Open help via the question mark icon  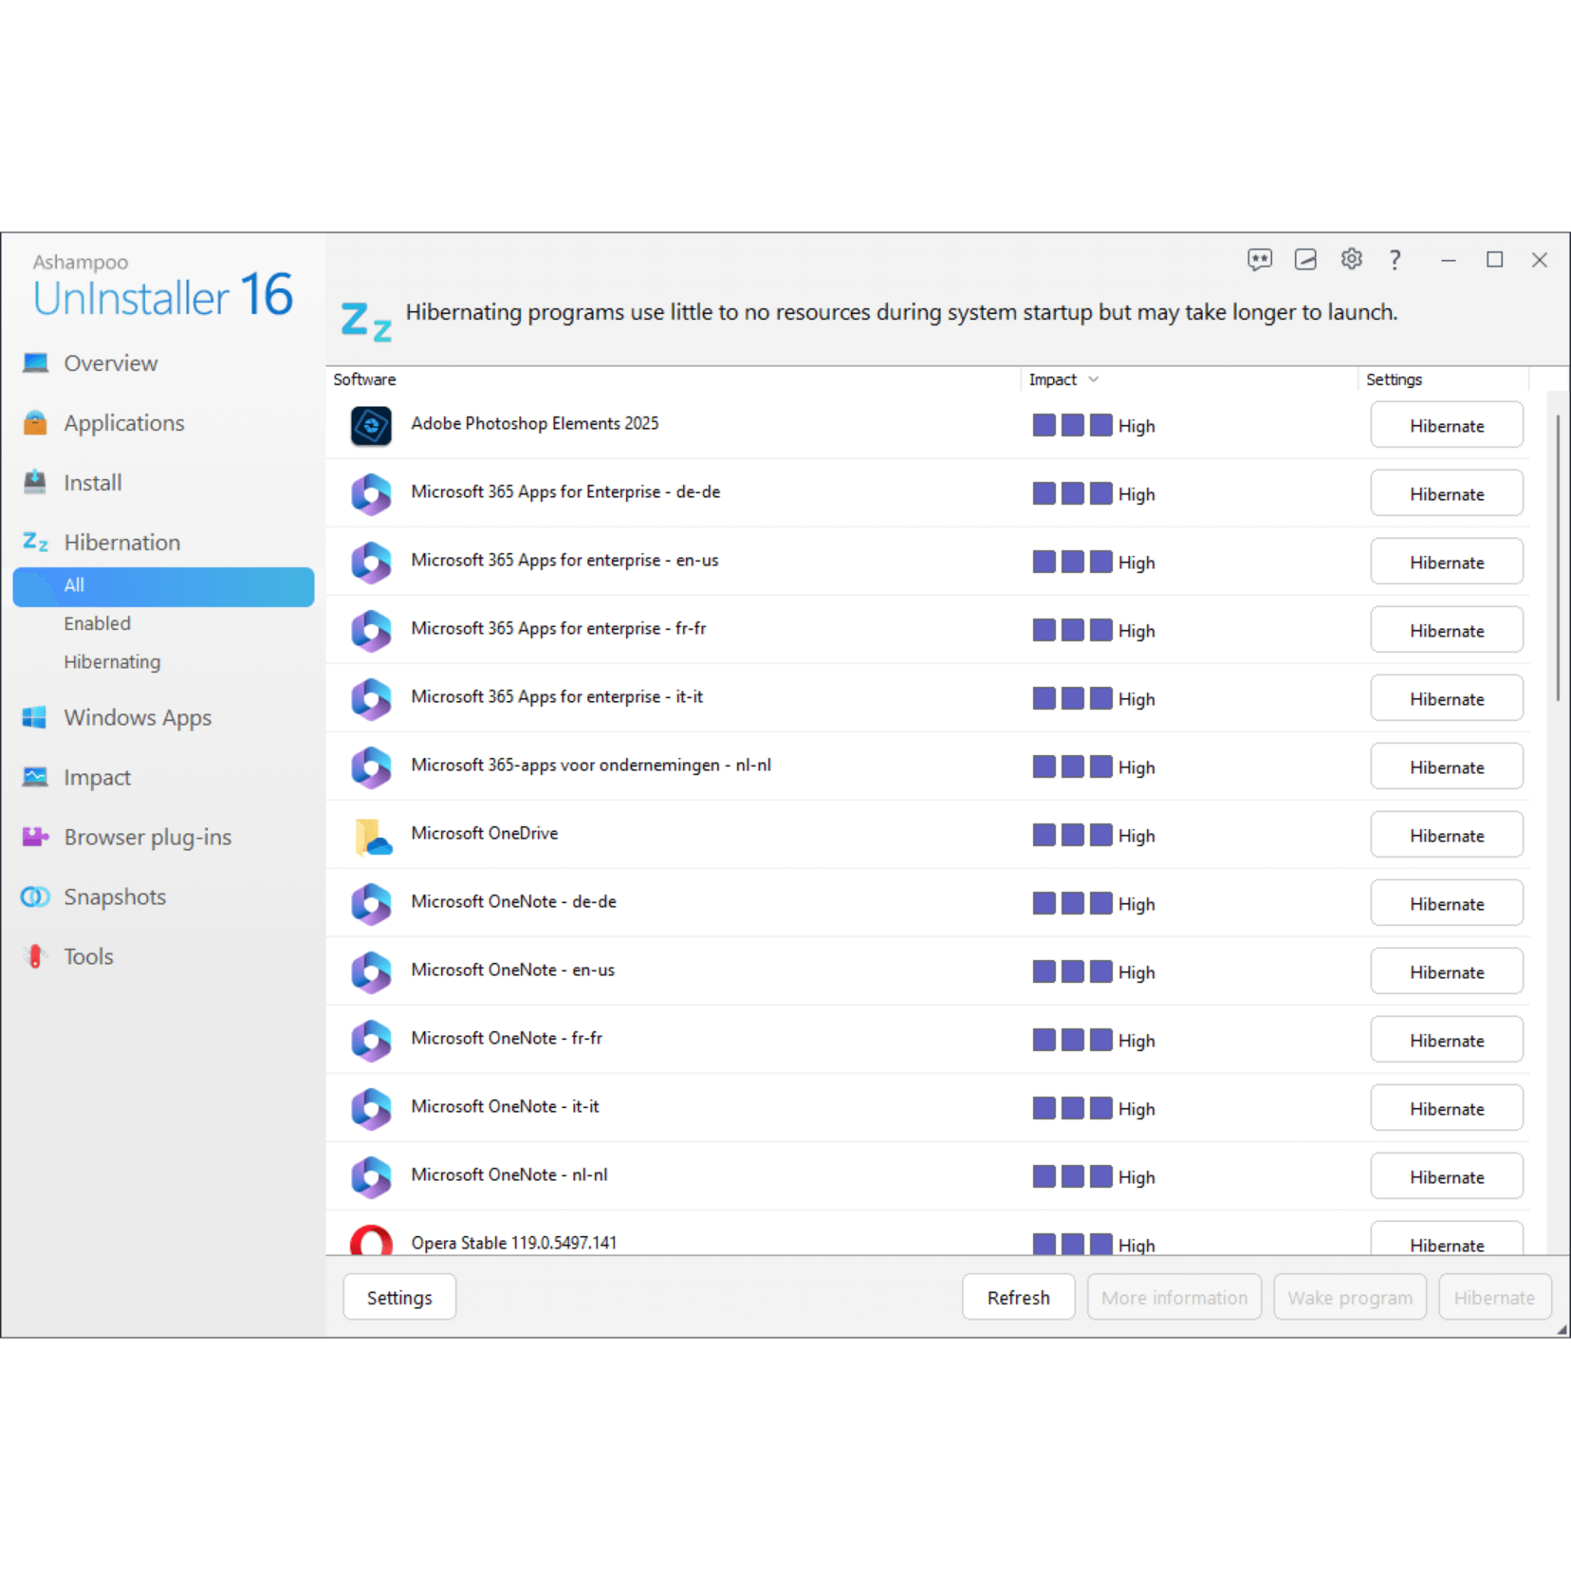pyautogui.click(x=1395, y=259)
